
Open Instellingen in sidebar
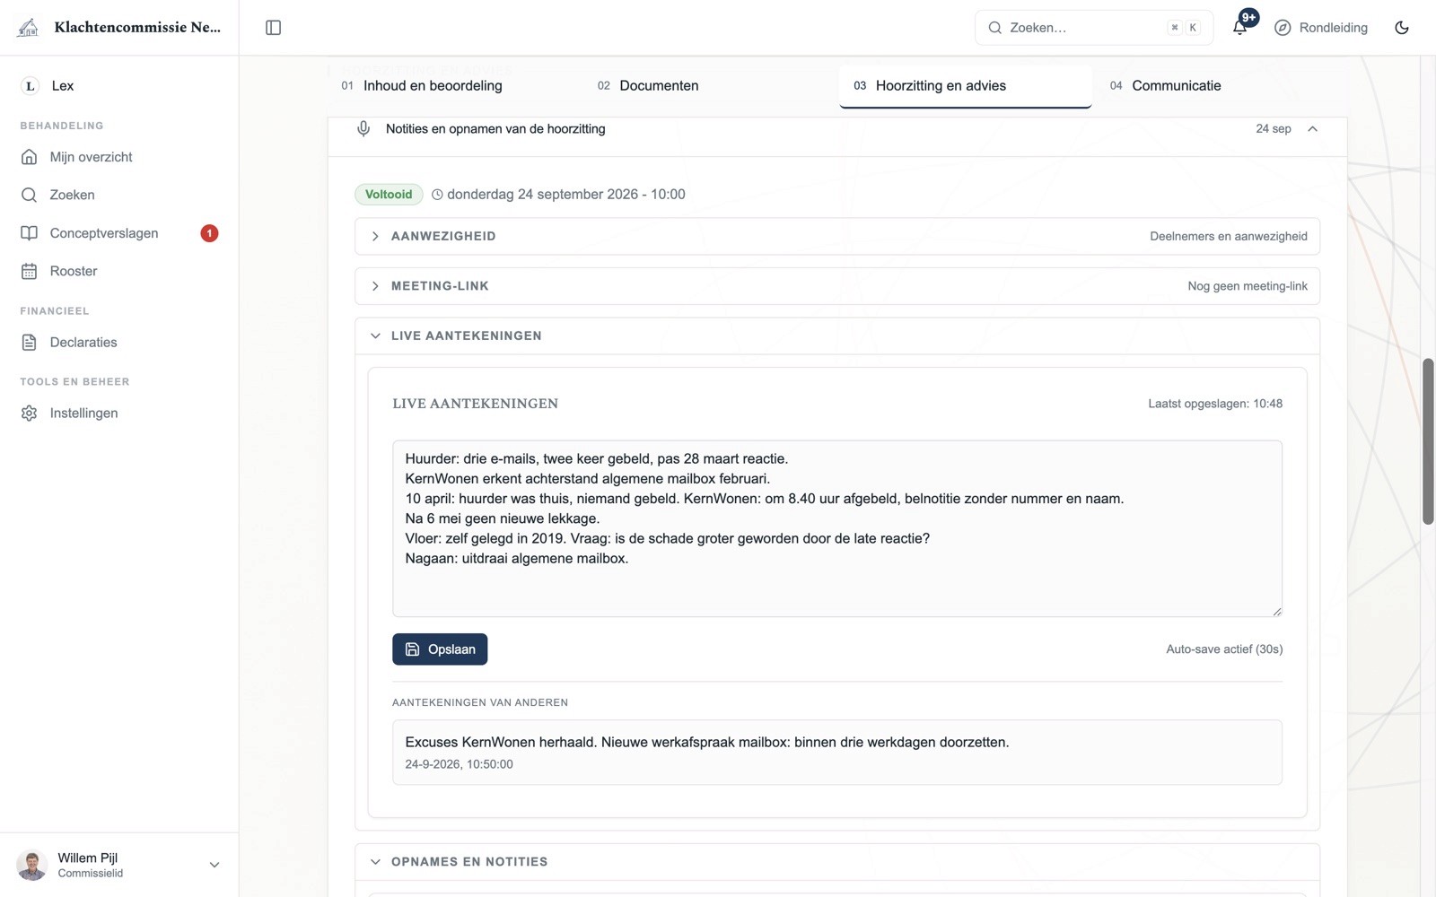pyautogui.click(x=119, y=413)
